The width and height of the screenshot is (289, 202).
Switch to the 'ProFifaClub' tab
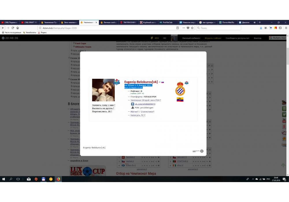168,23
